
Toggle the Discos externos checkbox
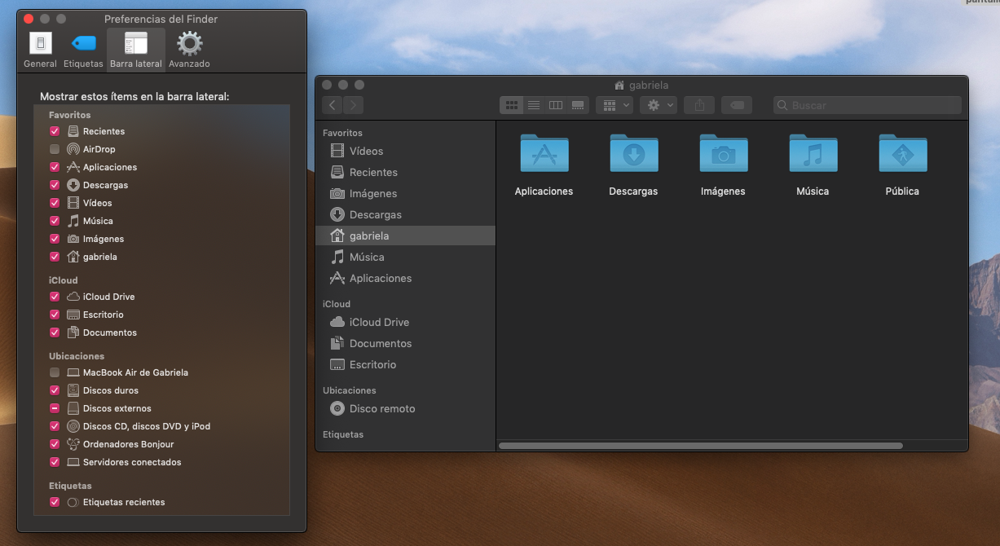[x=55, y=408]
